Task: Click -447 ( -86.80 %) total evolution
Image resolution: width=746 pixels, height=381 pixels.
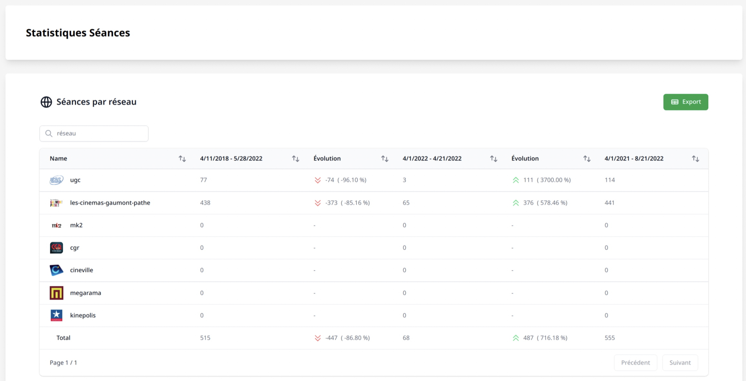Action: tap(347, 338)
